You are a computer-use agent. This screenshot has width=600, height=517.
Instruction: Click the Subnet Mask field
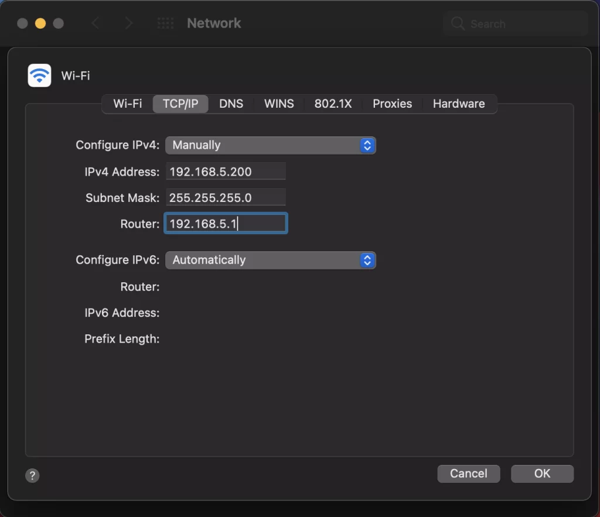pyautogui.click(x=226, y=197)
